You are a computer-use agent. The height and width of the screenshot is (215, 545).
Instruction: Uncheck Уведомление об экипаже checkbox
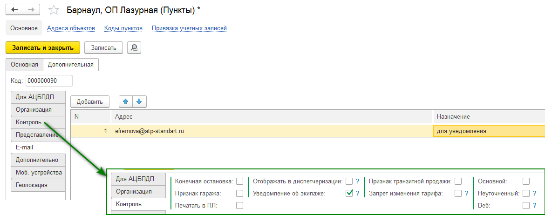[x=349, y=193]
